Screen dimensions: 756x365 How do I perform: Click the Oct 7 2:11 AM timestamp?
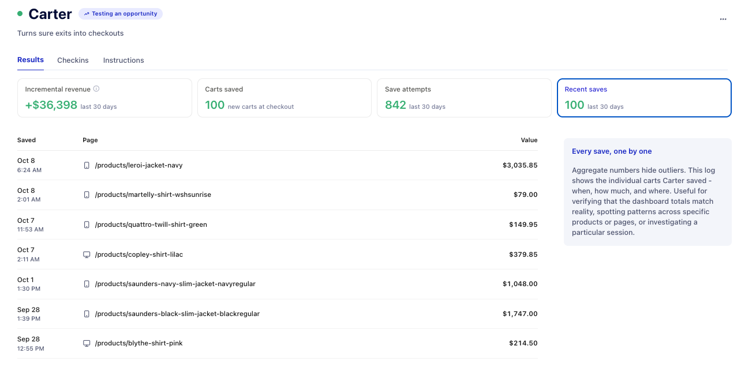coord(29,254)
